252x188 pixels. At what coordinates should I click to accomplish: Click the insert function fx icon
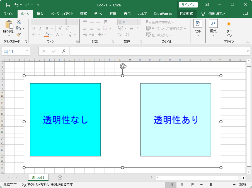(x=64, y=51)
